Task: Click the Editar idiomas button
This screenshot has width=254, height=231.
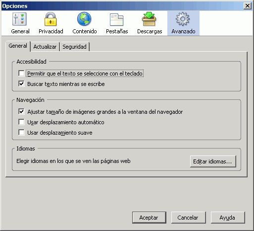Action: point(213,161)
